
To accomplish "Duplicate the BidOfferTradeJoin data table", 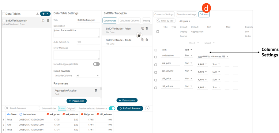I will pos(43,21).
